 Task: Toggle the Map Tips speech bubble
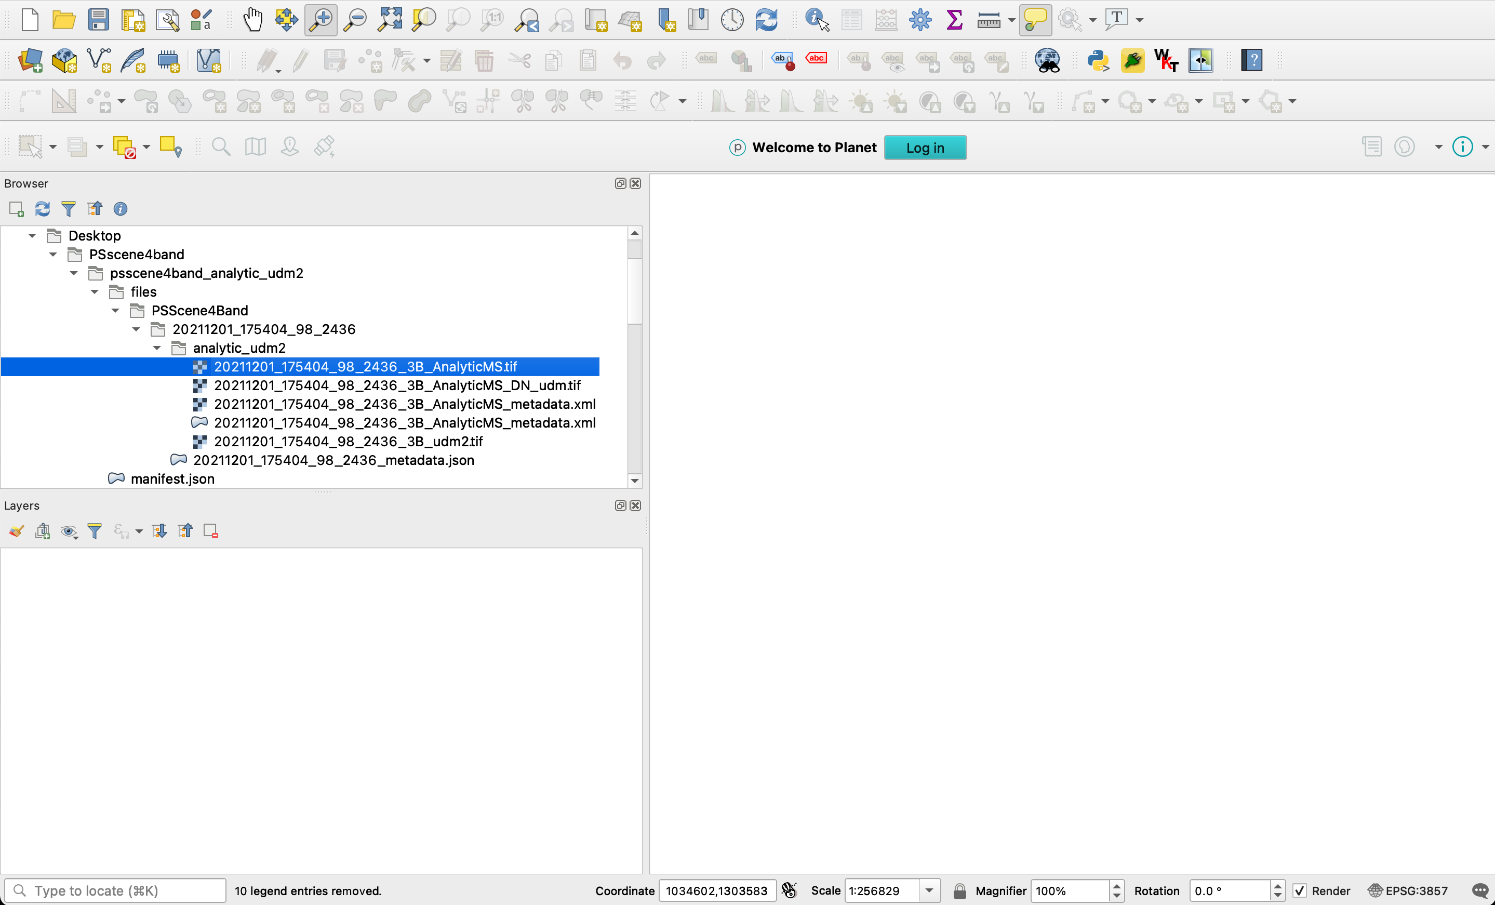point(1035,19)
